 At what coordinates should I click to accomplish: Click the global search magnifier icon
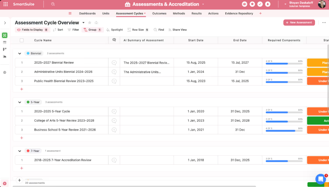pos(53,4)
